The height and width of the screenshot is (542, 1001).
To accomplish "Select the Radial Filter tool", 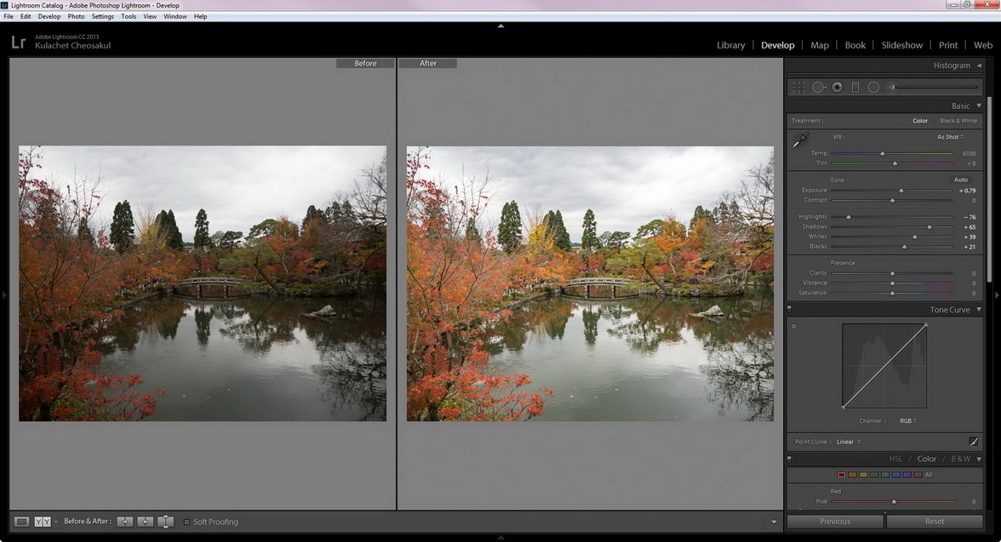I will tap(873, 87).
